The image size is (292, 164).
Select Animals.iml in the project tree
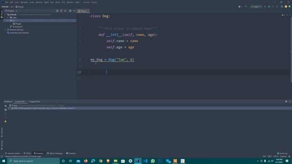(x=16, y=26)
